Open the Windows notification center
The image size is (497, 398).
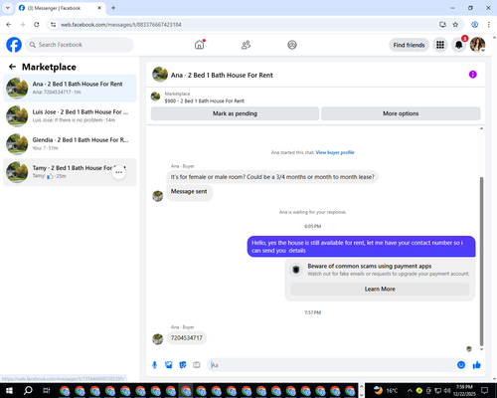tap(485, 390)
